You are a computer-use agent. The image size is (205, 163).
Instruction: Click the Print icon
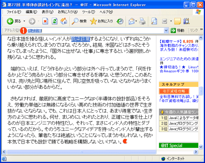point(142,21)
